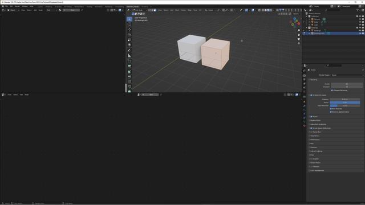Enable vertex select mode in viewport header
Viewport: 365px width, 205px height.
[x=149, y=10]
